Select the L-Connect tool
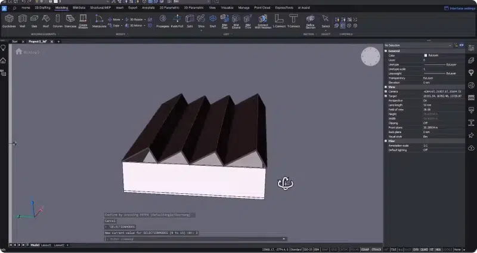 coord(279,21)
